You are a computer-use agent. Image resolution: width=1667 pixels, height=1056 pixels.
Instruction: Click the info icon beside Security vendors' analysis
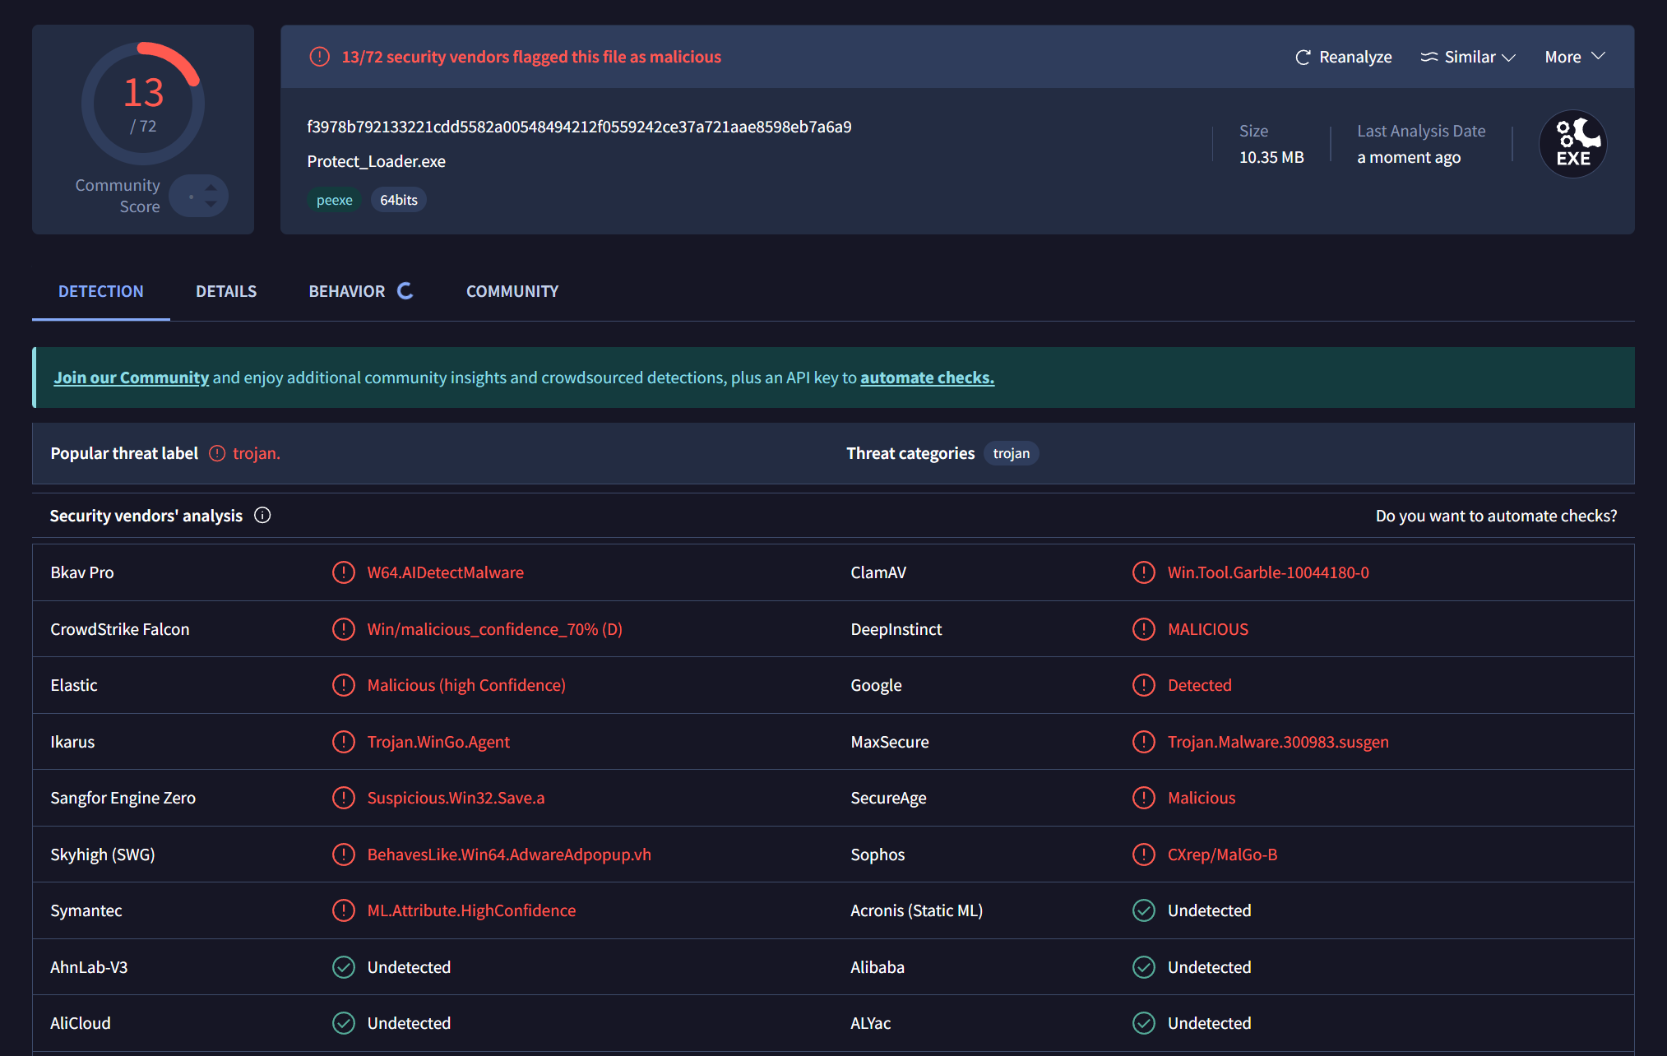point(262,516)
